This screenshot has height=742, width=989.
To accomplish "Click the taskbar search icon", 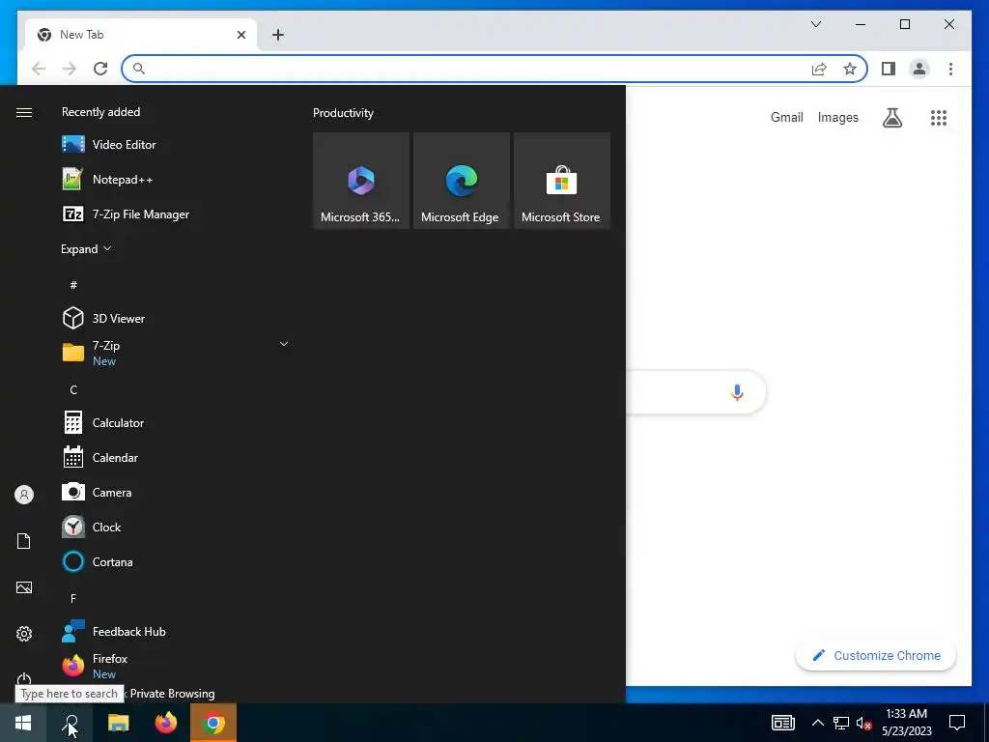I will coord(70,723).
